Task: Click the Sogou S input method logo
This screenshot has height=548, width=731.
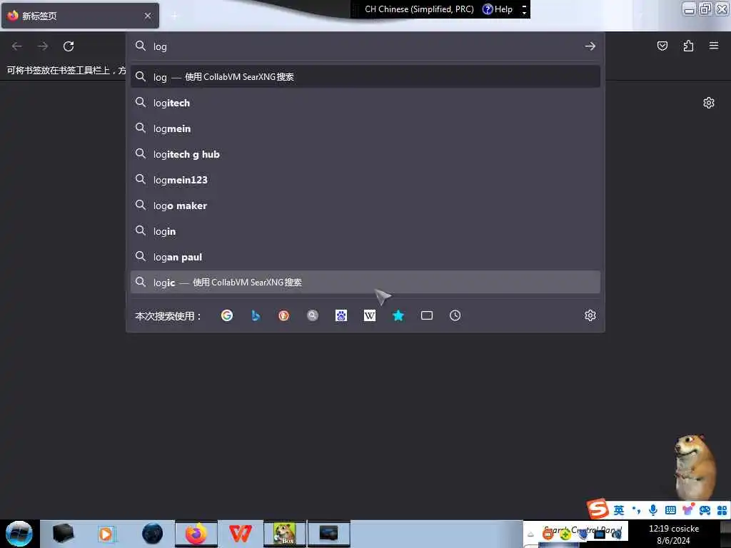Action: click(598, 509)
